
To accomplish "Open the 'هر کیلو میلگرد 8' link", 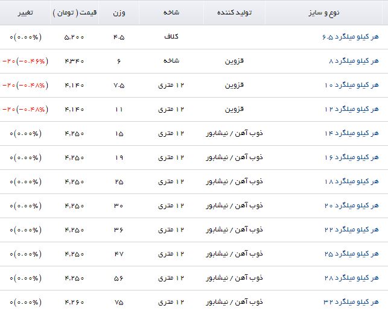I will click(x=353, y=61).
